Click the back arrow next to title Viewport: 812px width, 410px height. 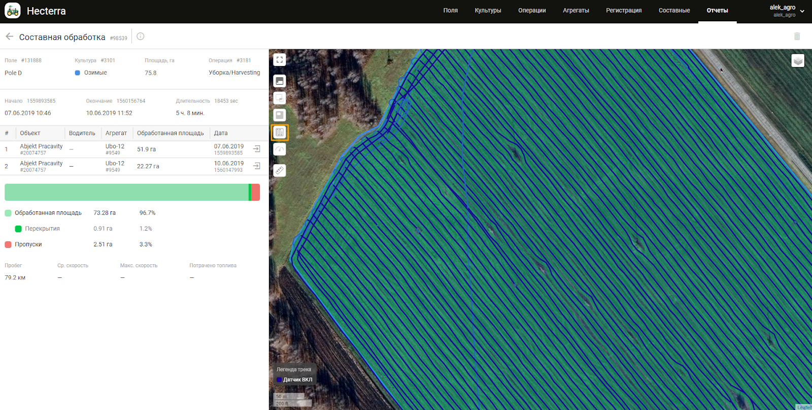(x=9, y=37)
